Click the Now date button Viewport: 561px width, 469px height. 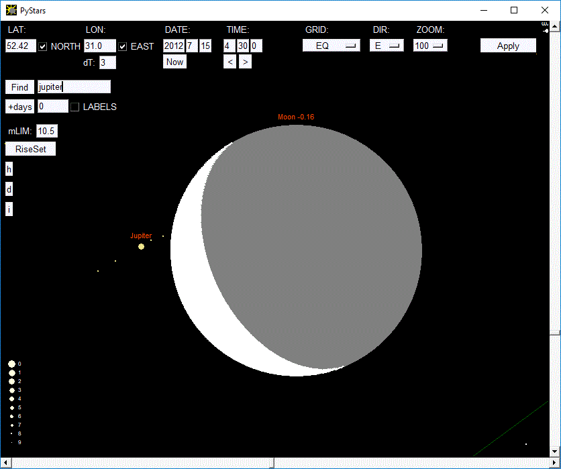tap(174, 62)
